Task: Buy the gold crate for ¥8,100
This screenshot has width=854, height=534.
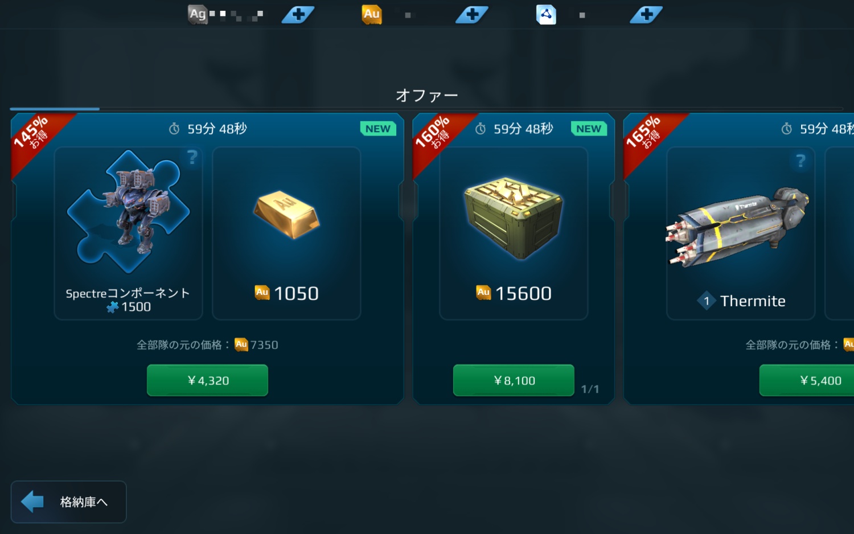Action: (x=514, y=380)
